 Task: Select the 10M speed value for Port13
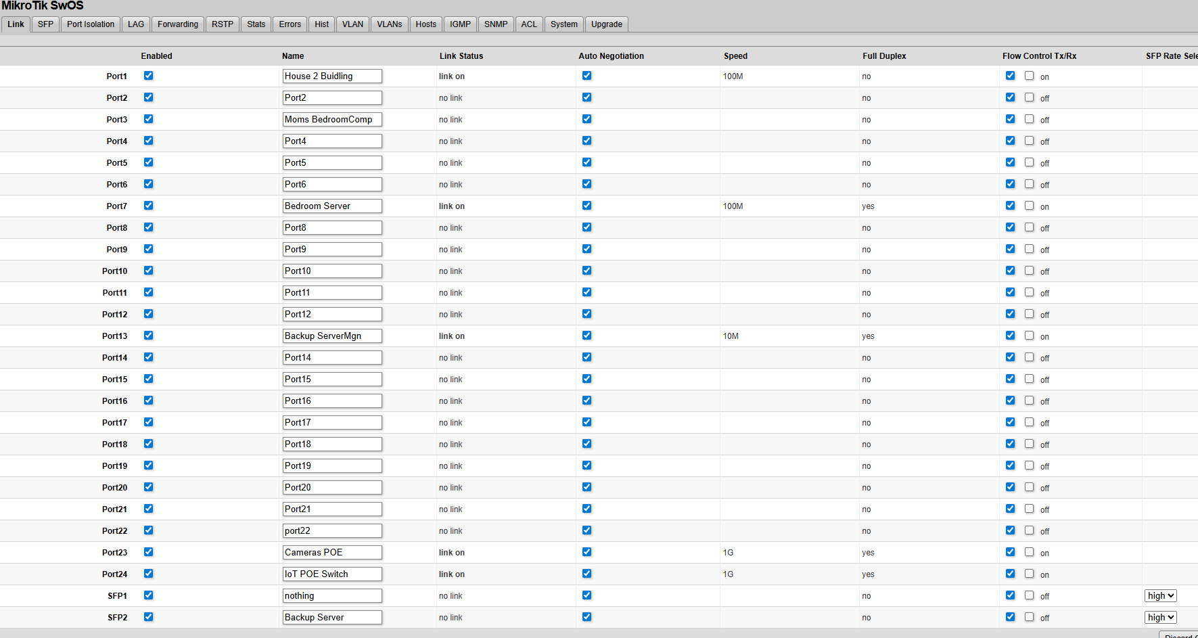pos(731,336)
